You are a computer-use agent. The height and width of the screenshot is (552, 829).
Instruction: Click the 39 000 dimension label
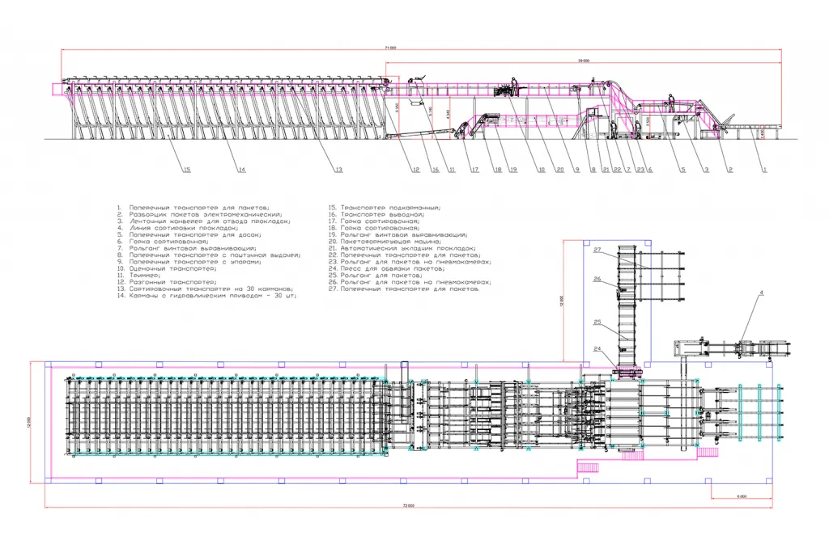pyautogui.click(x=583, y=61)
